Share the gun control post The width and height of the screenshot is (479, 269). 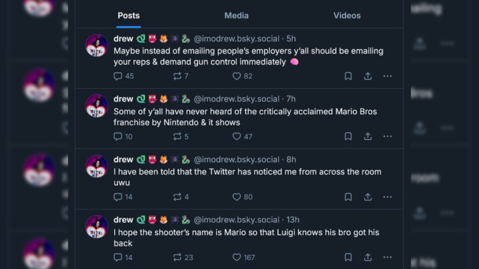click(x=368, y=76)
